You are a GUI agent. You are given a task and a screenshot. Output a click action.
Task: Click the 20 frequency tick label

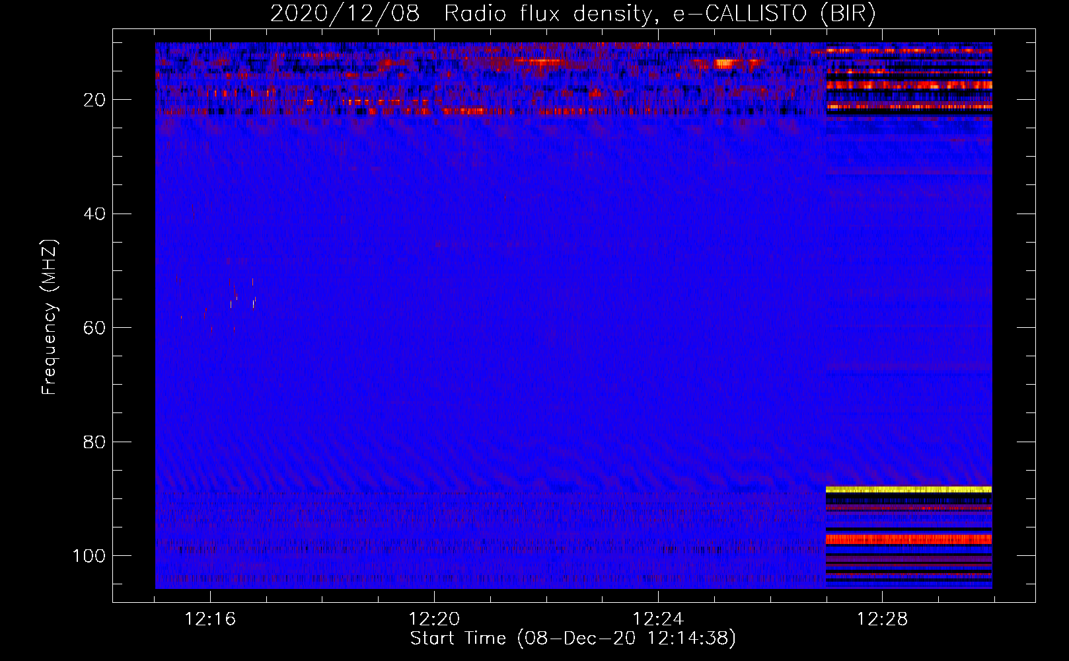pos(94,100)
